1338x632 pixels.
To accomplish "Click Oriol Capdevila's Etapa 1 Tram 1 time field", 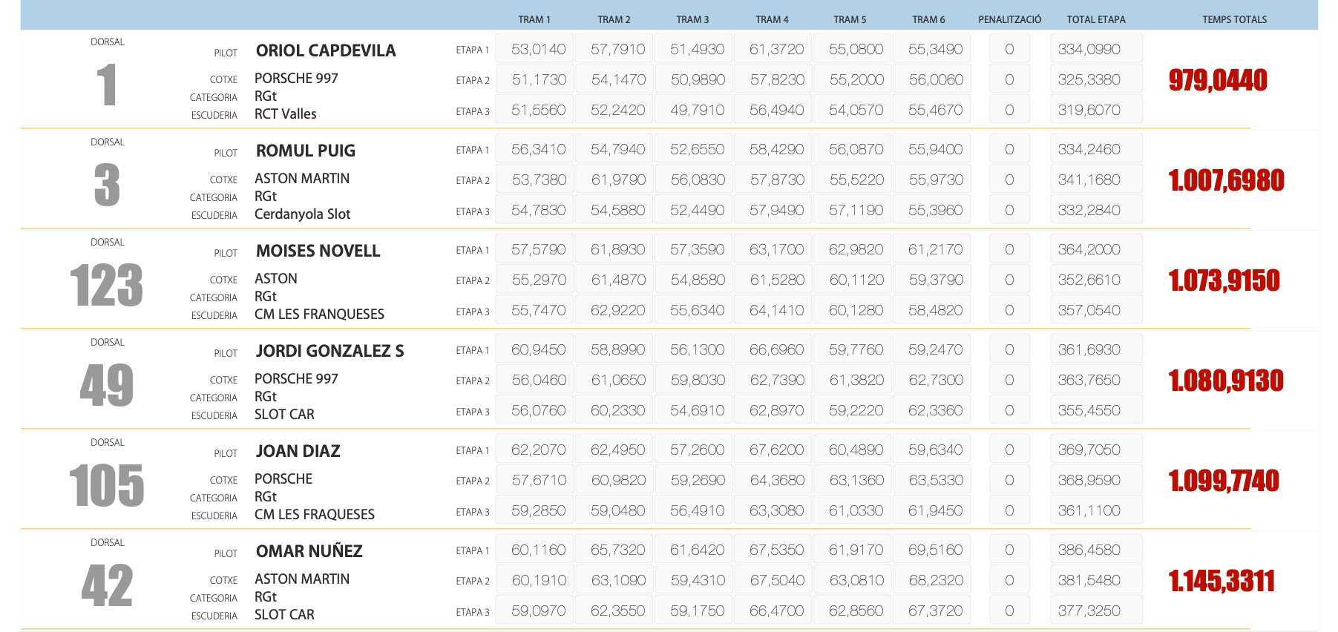I will (x=538, y=50).
